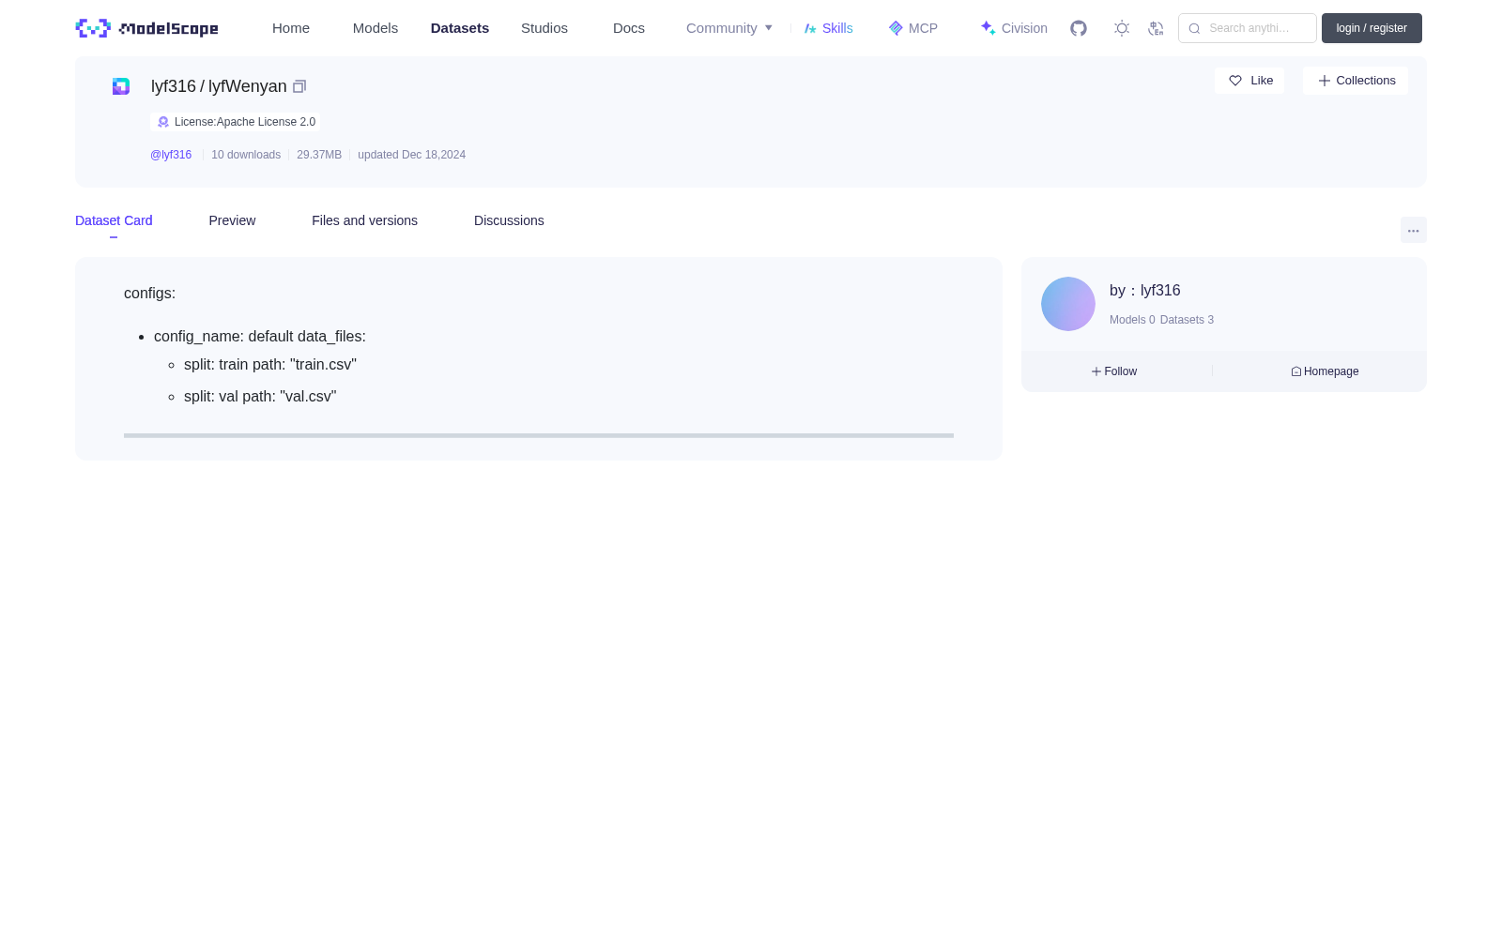Click Models 0 in author card

click(1132, 320)
